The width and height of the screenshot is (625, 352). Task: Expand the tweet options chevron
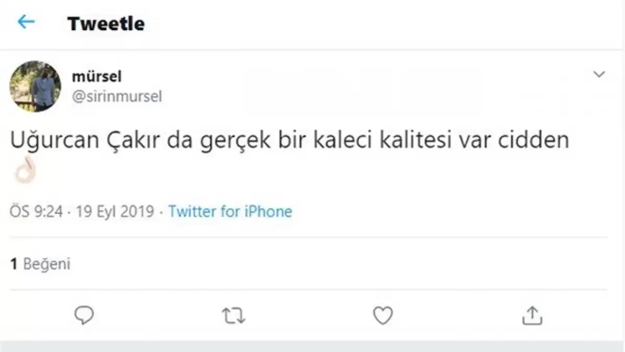tap(599, 75)
